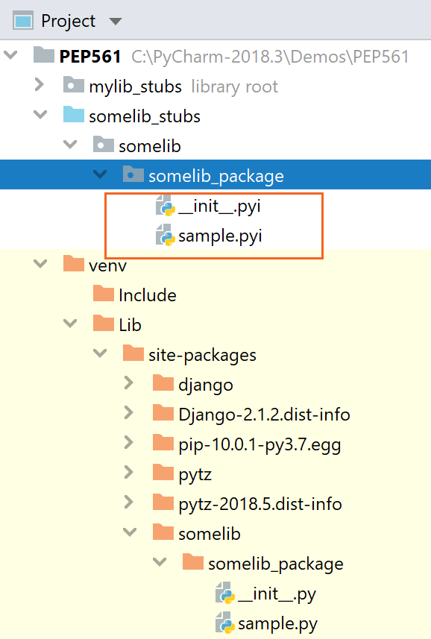Image resolution: width=431 pixels, height=639 pixels.
Task: Click the Python icon next to sample.py
Action: (225, 623)
